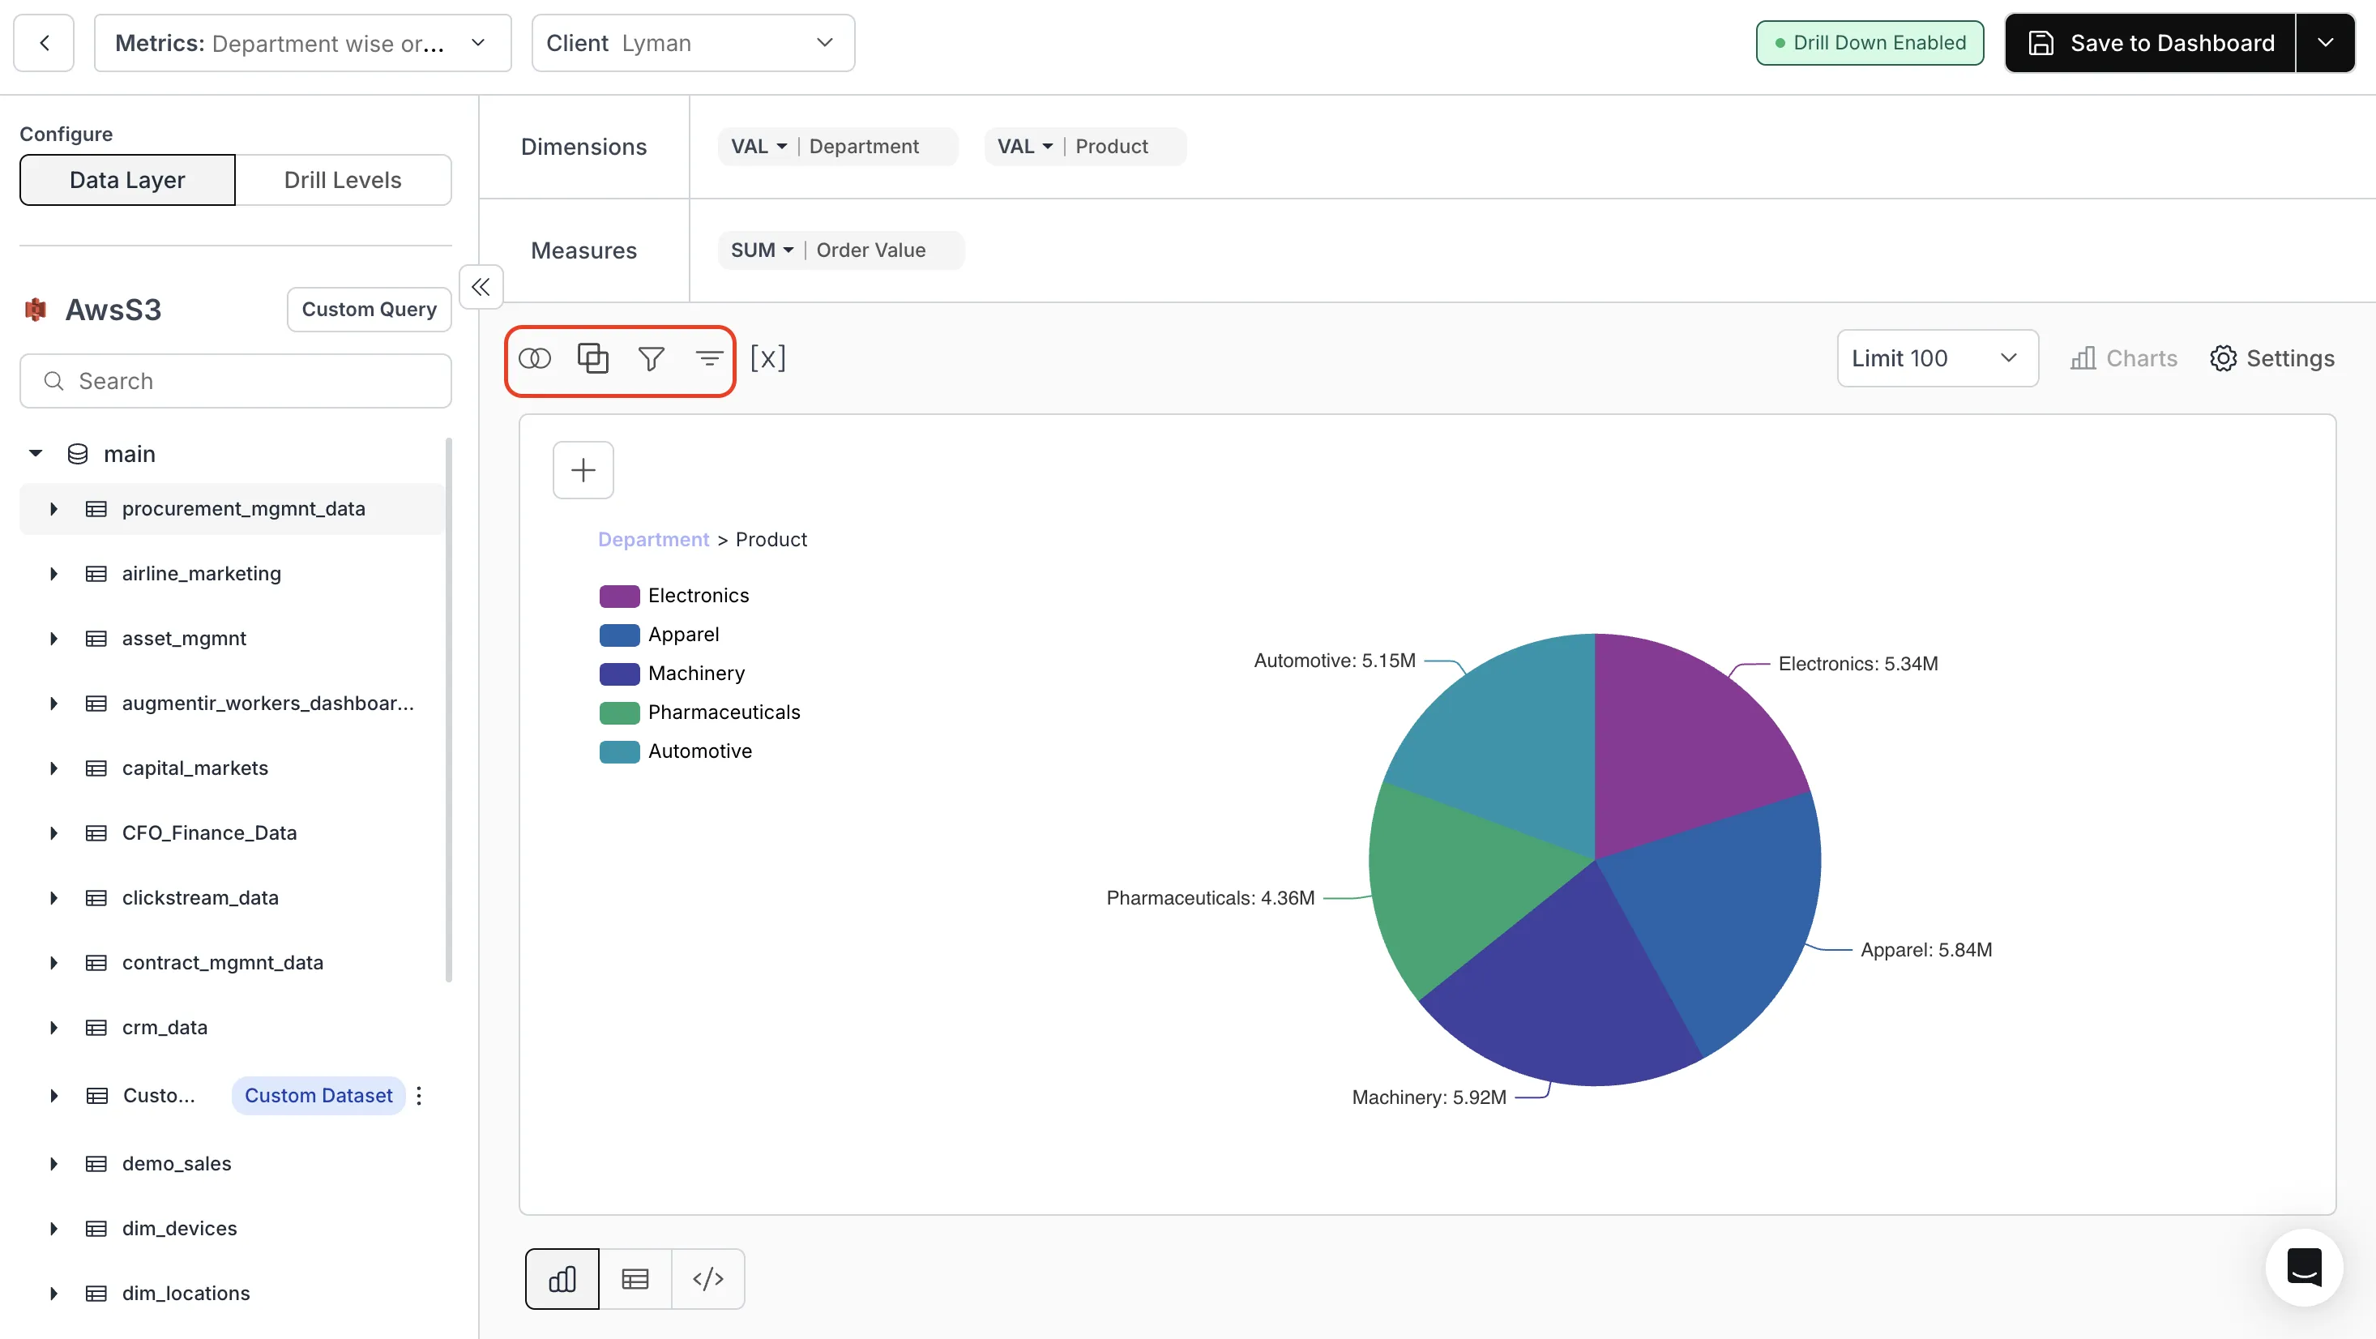Click the join (overlapping circles) icon
Viewport: 2376px width, 1339px height.
coord(534,358)
